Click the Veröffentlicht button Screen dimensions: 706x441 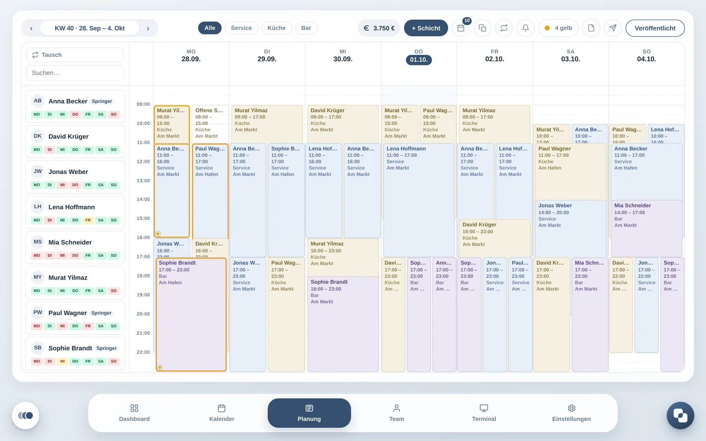[655, 28]
